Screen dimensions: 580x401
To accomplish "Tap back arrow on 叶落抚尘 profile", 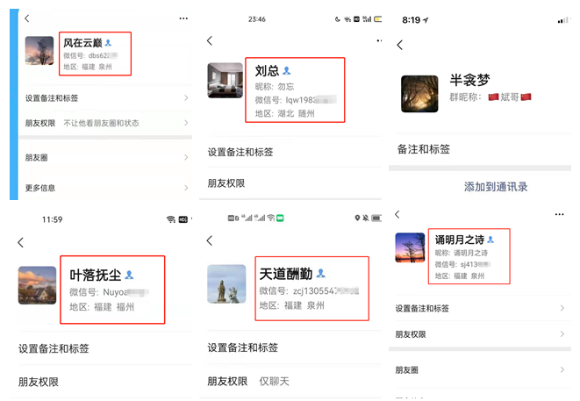I will coord(21,242).
